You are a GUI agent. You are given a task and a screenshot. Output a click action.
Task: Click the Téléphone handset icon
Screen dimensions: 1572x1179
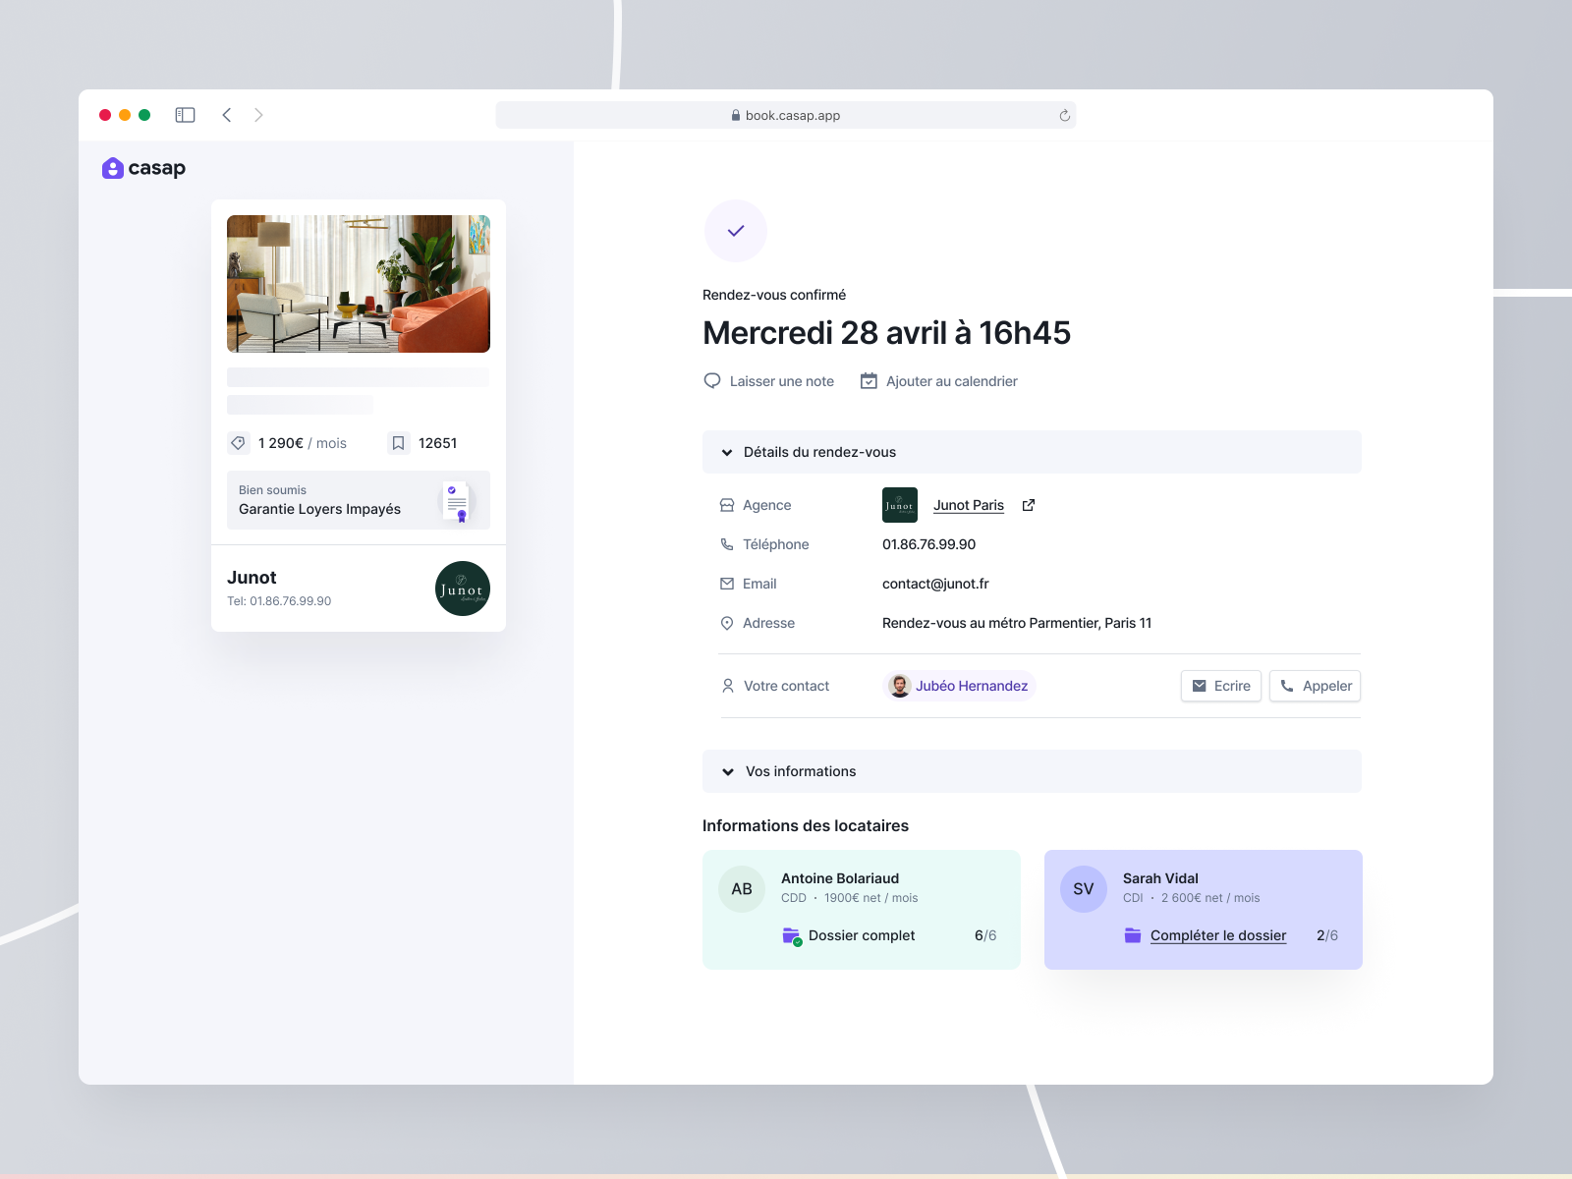coord(727,544)
